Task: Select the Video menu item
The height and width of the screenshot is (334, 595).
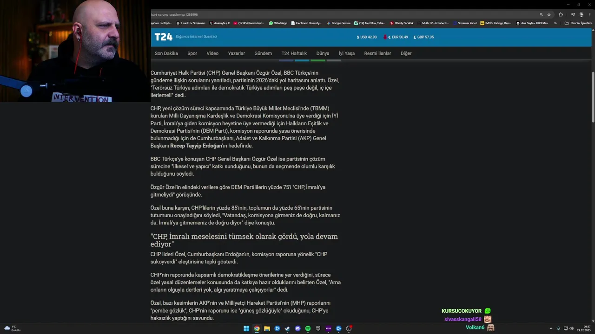Action: (212, 53)
